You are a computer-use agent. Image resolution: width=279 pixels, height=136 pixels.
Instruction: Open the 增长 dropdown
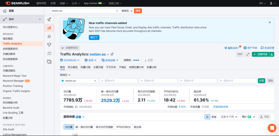pos(248,117)
